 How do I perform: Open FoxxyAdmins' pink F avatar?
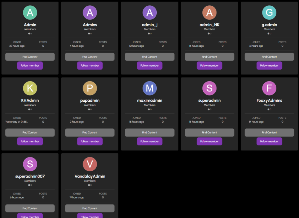pyautogui.click(x=269, y=88)
